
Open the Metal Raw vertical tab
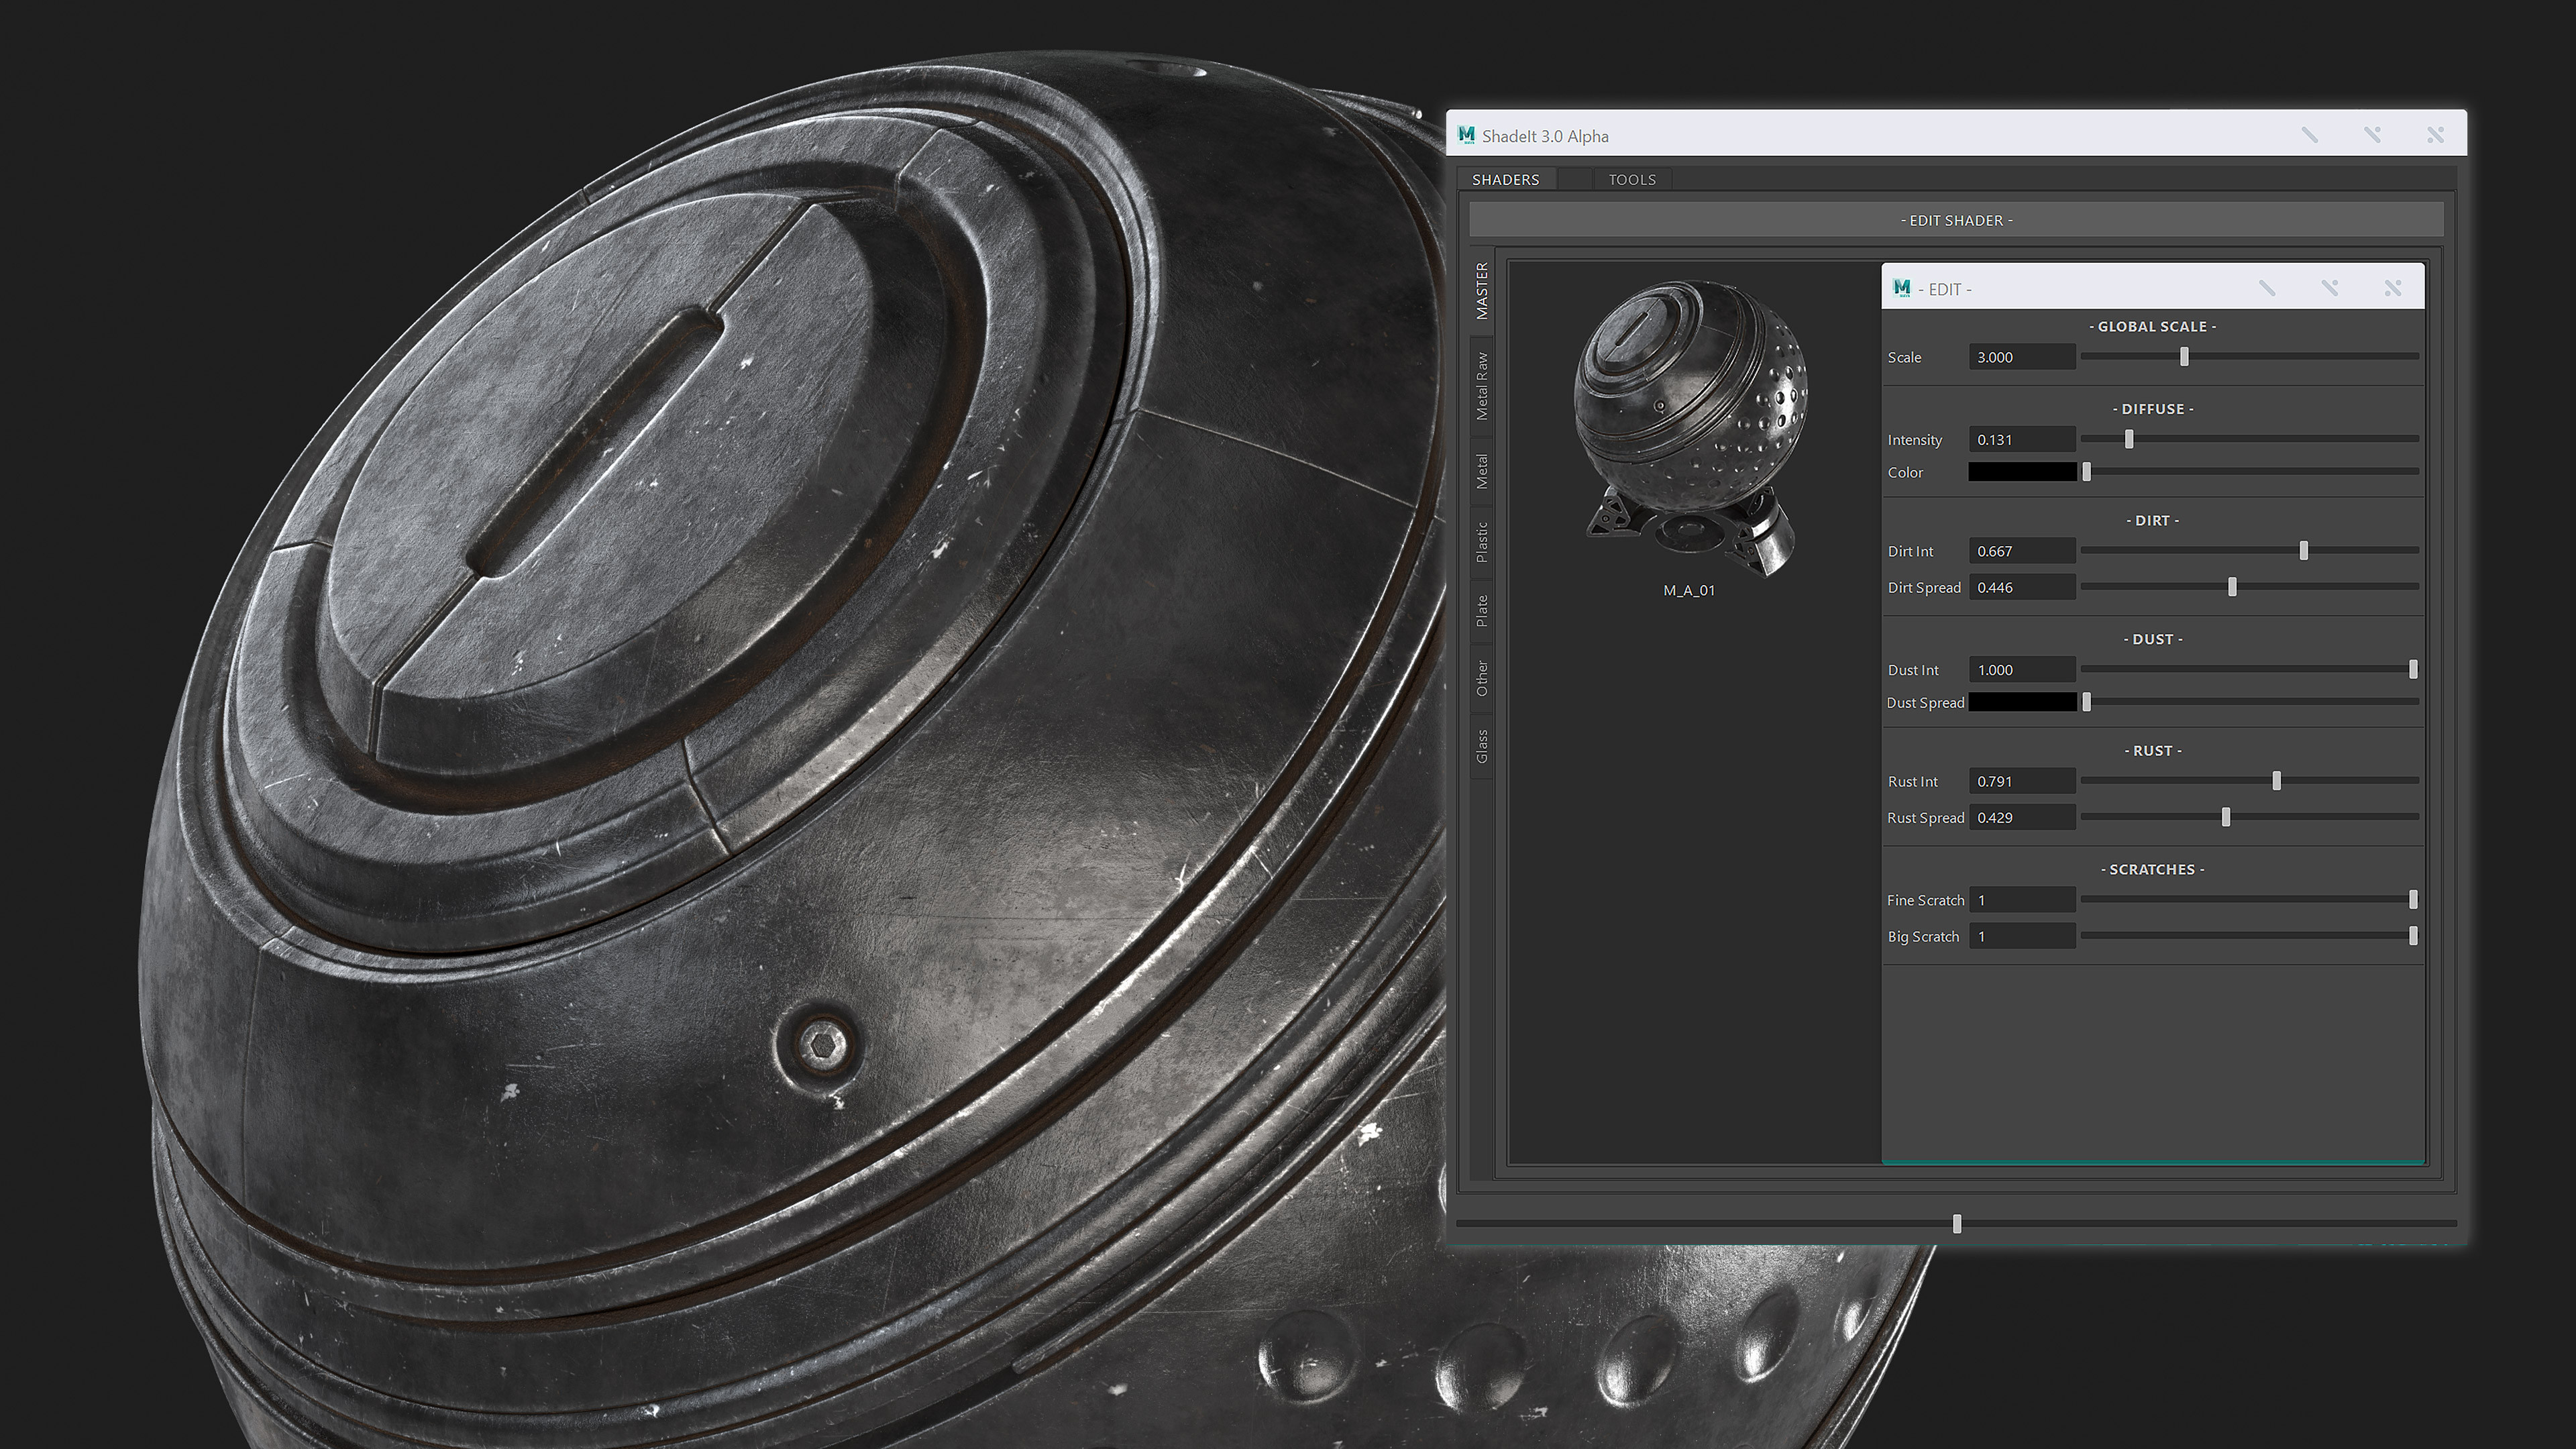tap(1482, 386)
